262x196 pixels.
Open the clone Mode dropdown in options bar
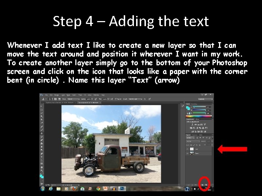pos(74,99)
